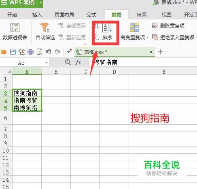The height and width of the screenshot is (189, 197).
Task: Click Highlight Duplicates (高亮重复项) icon
Action: point(134,27)
